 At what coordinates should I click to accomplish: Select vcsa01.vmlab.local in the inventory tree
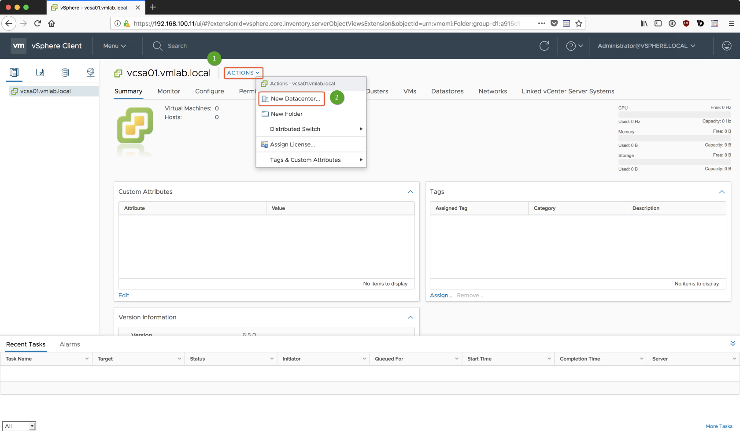coord(45,91)
